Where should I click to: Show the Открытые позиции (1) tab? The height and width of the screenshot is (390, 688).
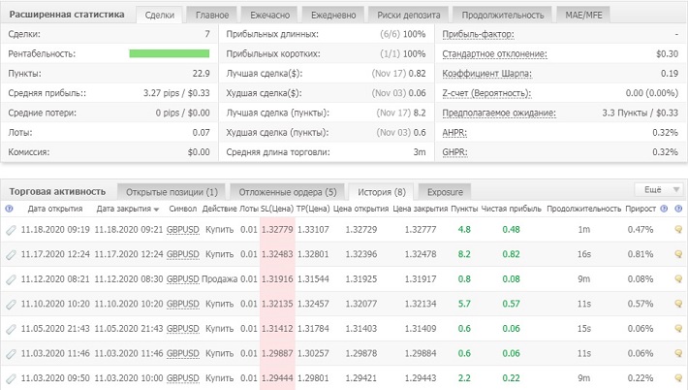pos(172,192)
